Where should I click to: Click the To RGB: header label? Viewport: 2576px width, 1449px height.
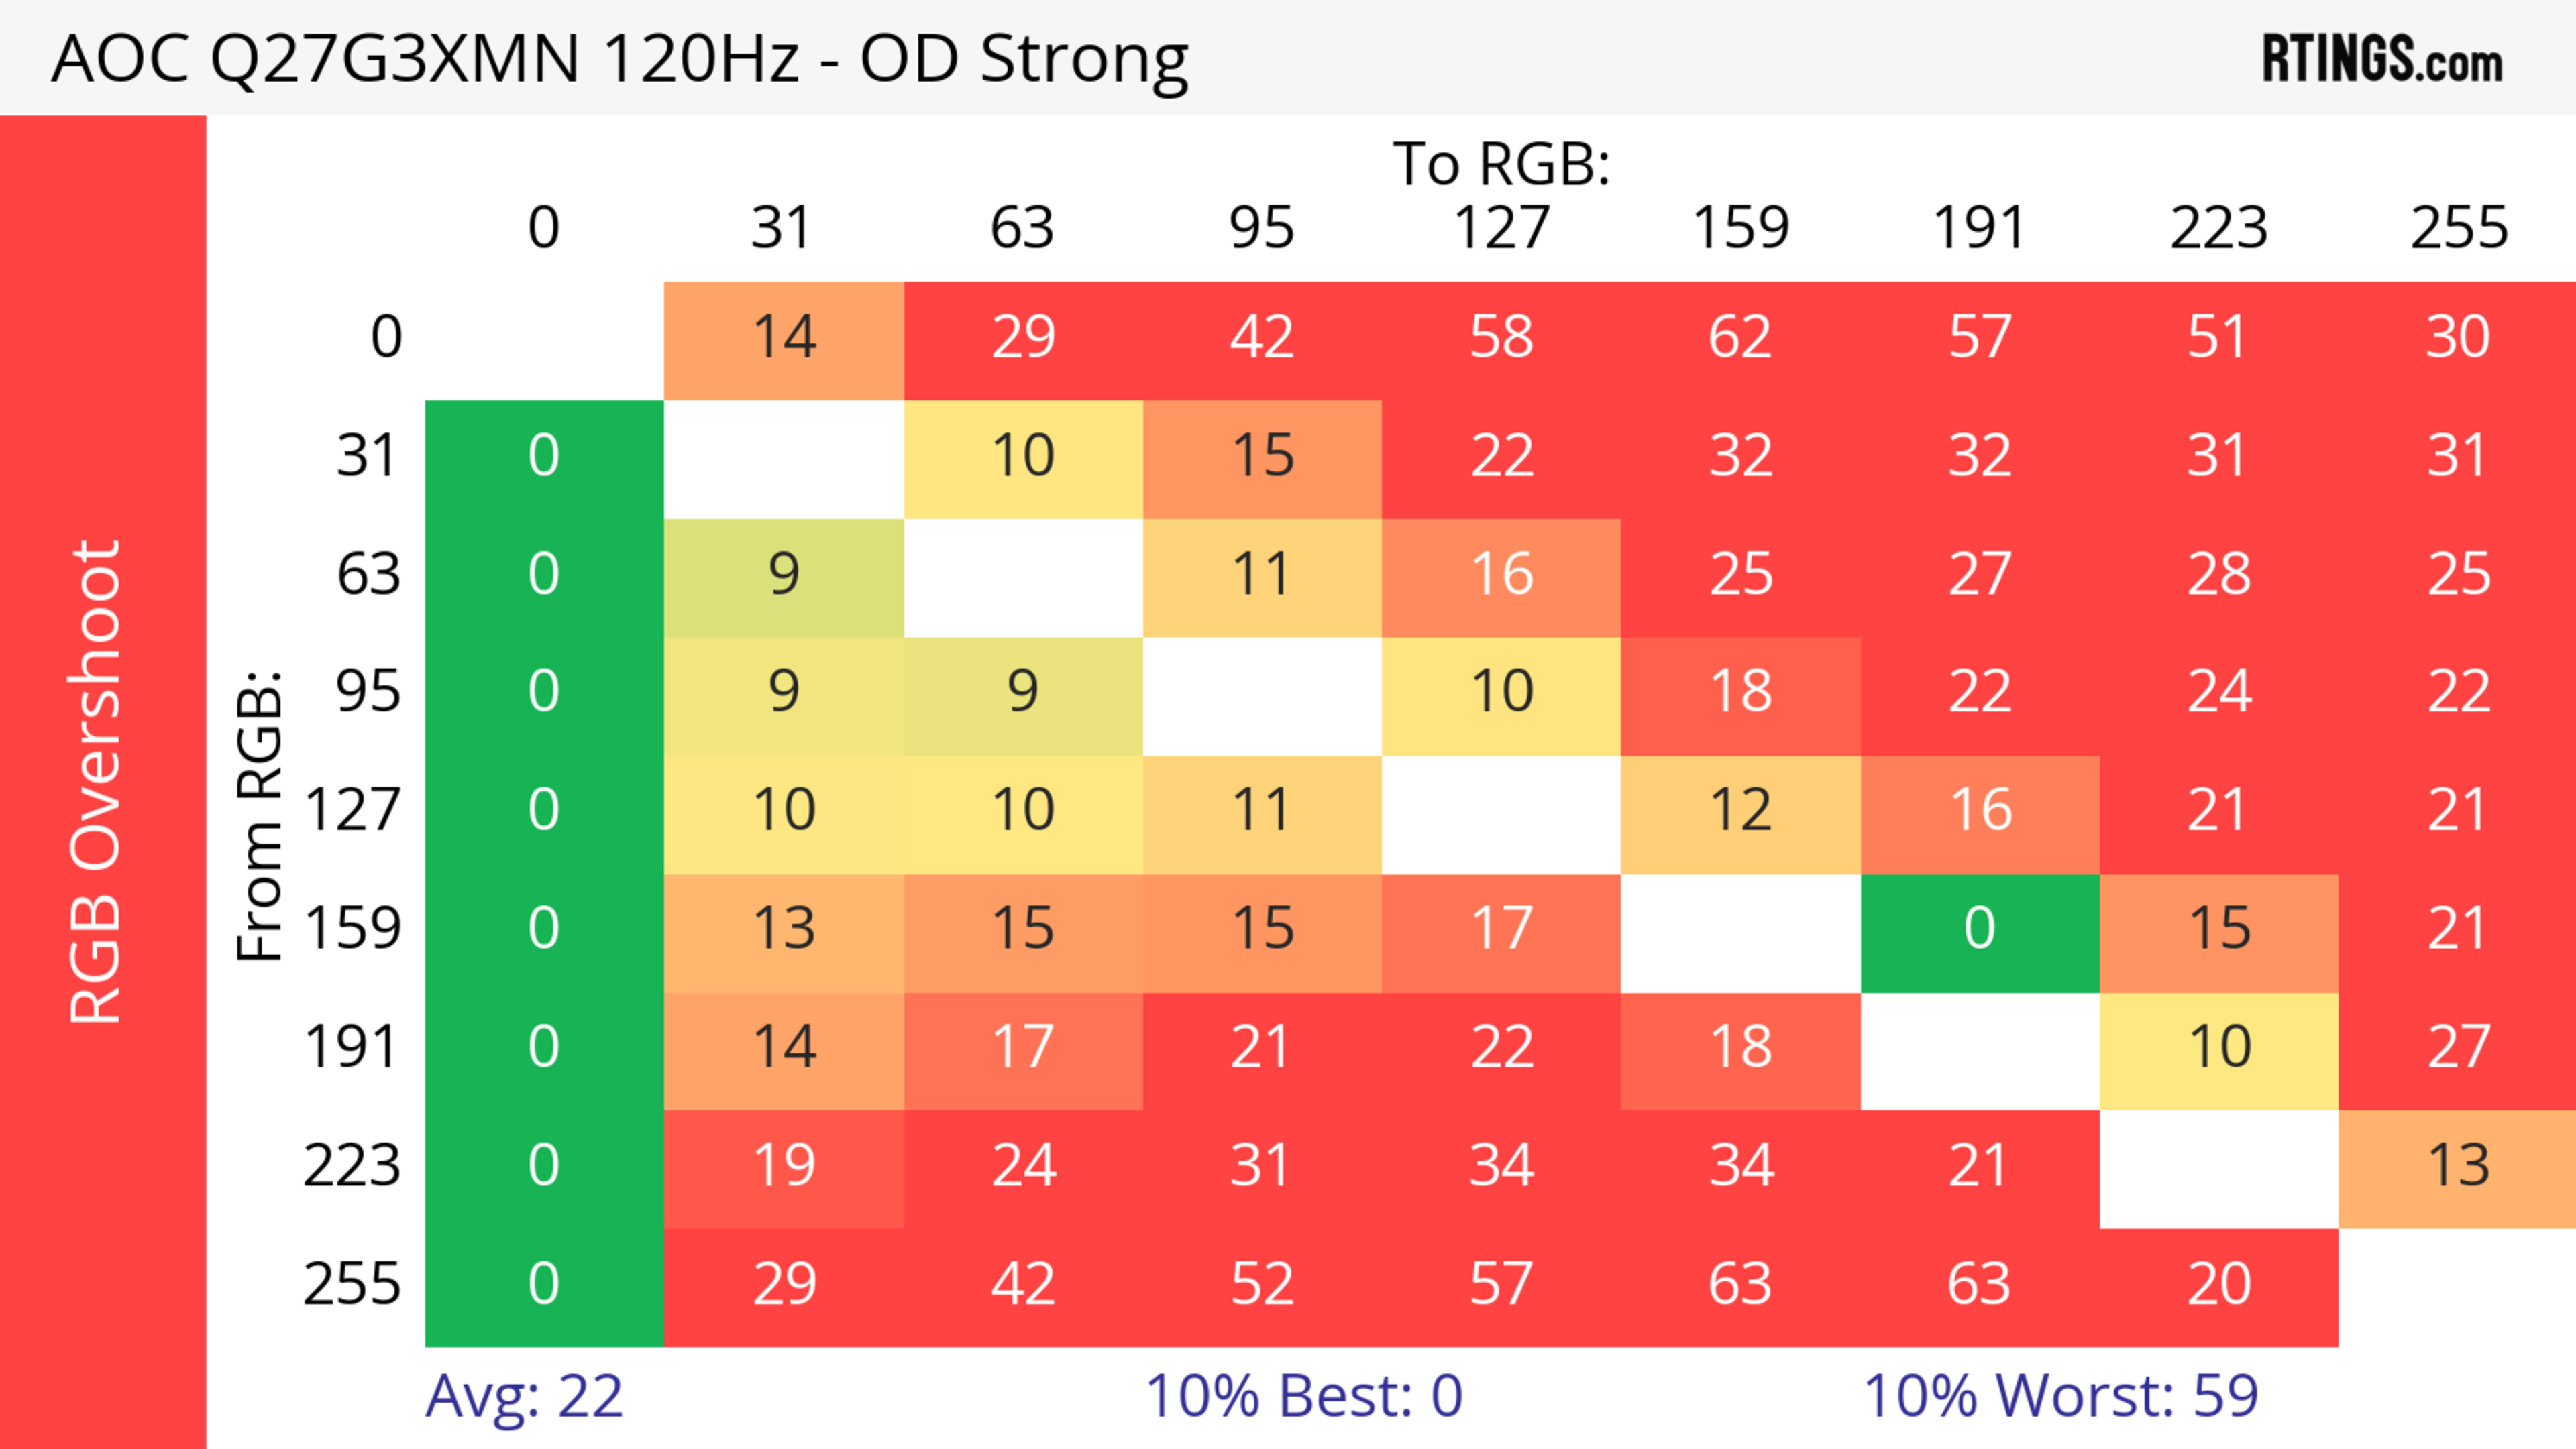[x=1501, y=164]
